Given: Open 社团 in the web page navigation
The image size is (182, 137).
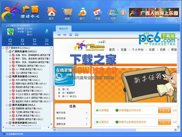Looking at the screenshot, I should (152, 50).
